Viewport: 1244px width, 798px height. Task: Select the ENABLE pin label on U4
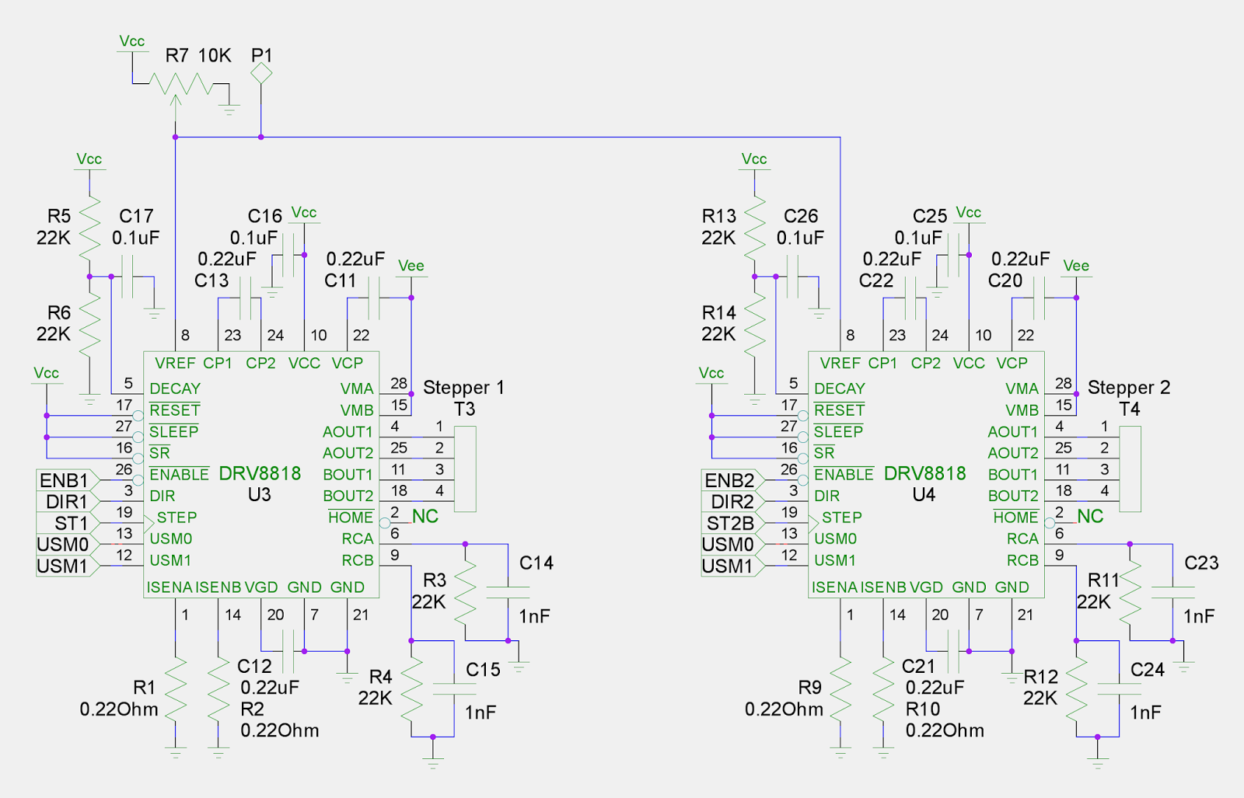pyautogui.click(x=844, y=474)
